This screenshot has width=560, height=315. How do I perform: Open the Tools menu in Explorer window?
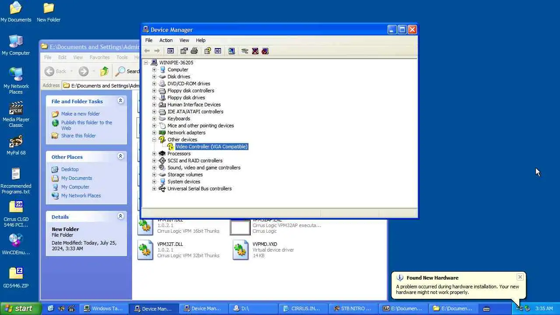coord(122,57)
